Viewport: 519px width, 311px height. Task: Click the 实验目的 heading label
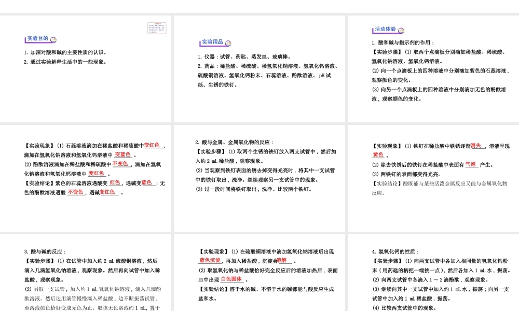[37, 38]
